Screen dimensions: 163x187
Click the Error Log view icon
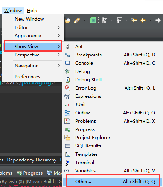(67, 88)
